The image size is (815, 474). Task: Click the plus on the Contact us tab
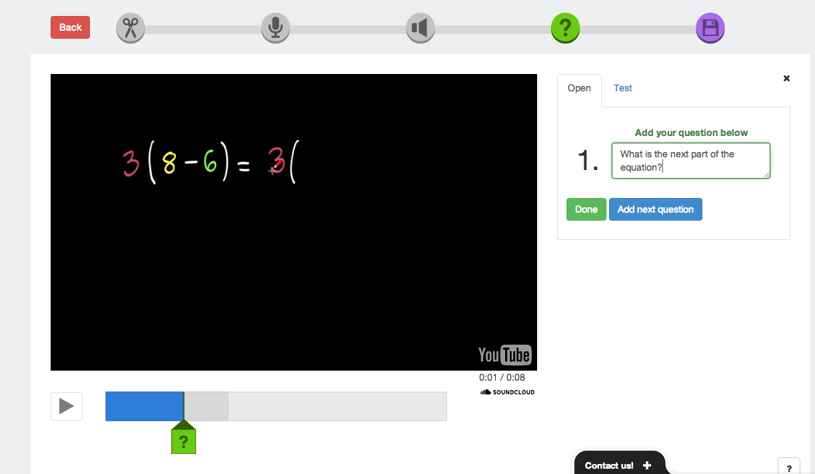coord(646,465)
